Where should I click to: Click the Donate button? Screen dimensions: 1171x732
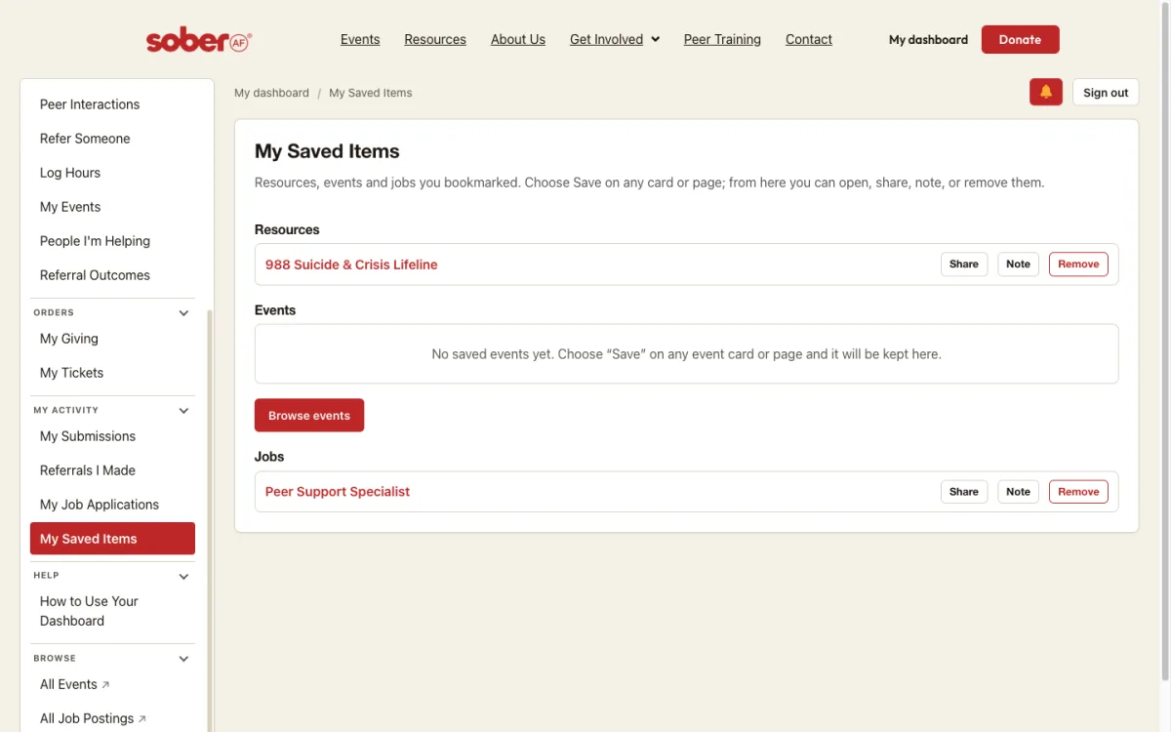pos(1020,40)
